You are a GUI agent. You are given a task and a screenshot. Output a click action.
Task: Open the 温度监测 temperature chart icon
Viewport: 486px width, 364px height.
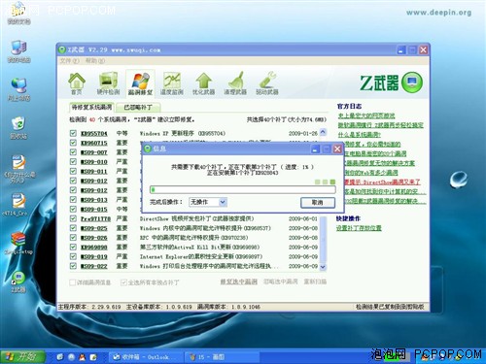tap(172, 83)
